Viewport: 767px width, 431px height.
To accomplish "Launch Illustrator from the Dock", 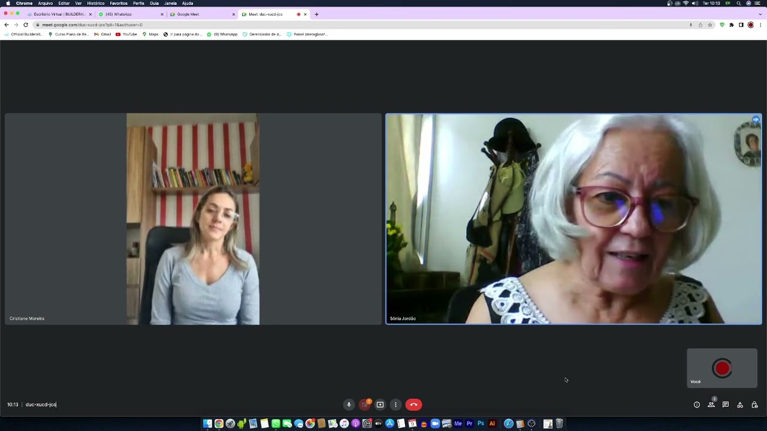I will (492, 423).
